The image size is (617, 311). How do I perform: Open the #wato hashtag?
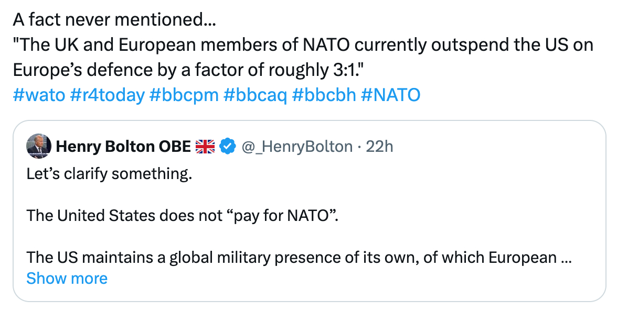(x=38, y=95)
